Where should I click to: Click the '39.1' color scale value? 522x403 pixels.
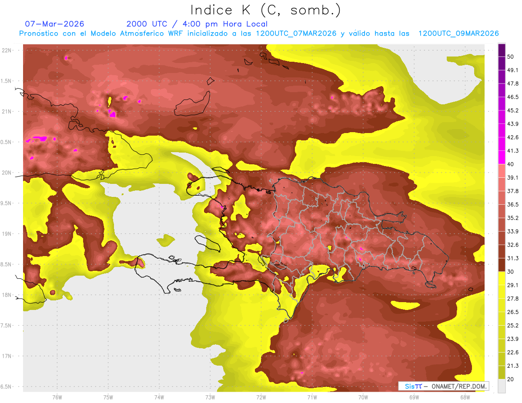click(512, 178)
